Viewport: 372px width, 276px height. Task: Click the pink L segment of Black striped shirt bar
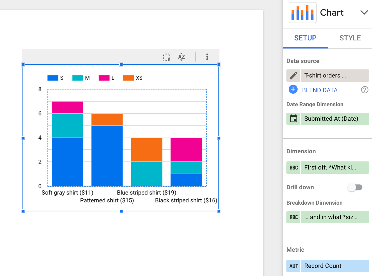[x=186, y=150]
